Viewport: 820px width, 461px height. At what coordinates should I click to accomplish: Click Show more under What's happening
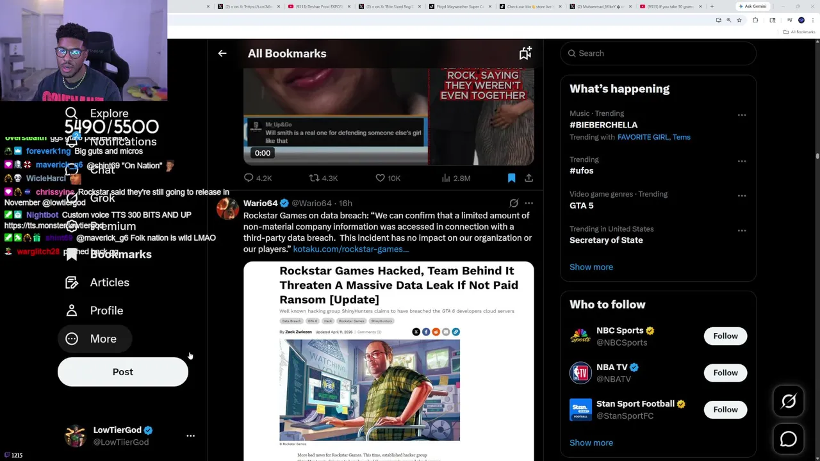click(x=591, y=267)
